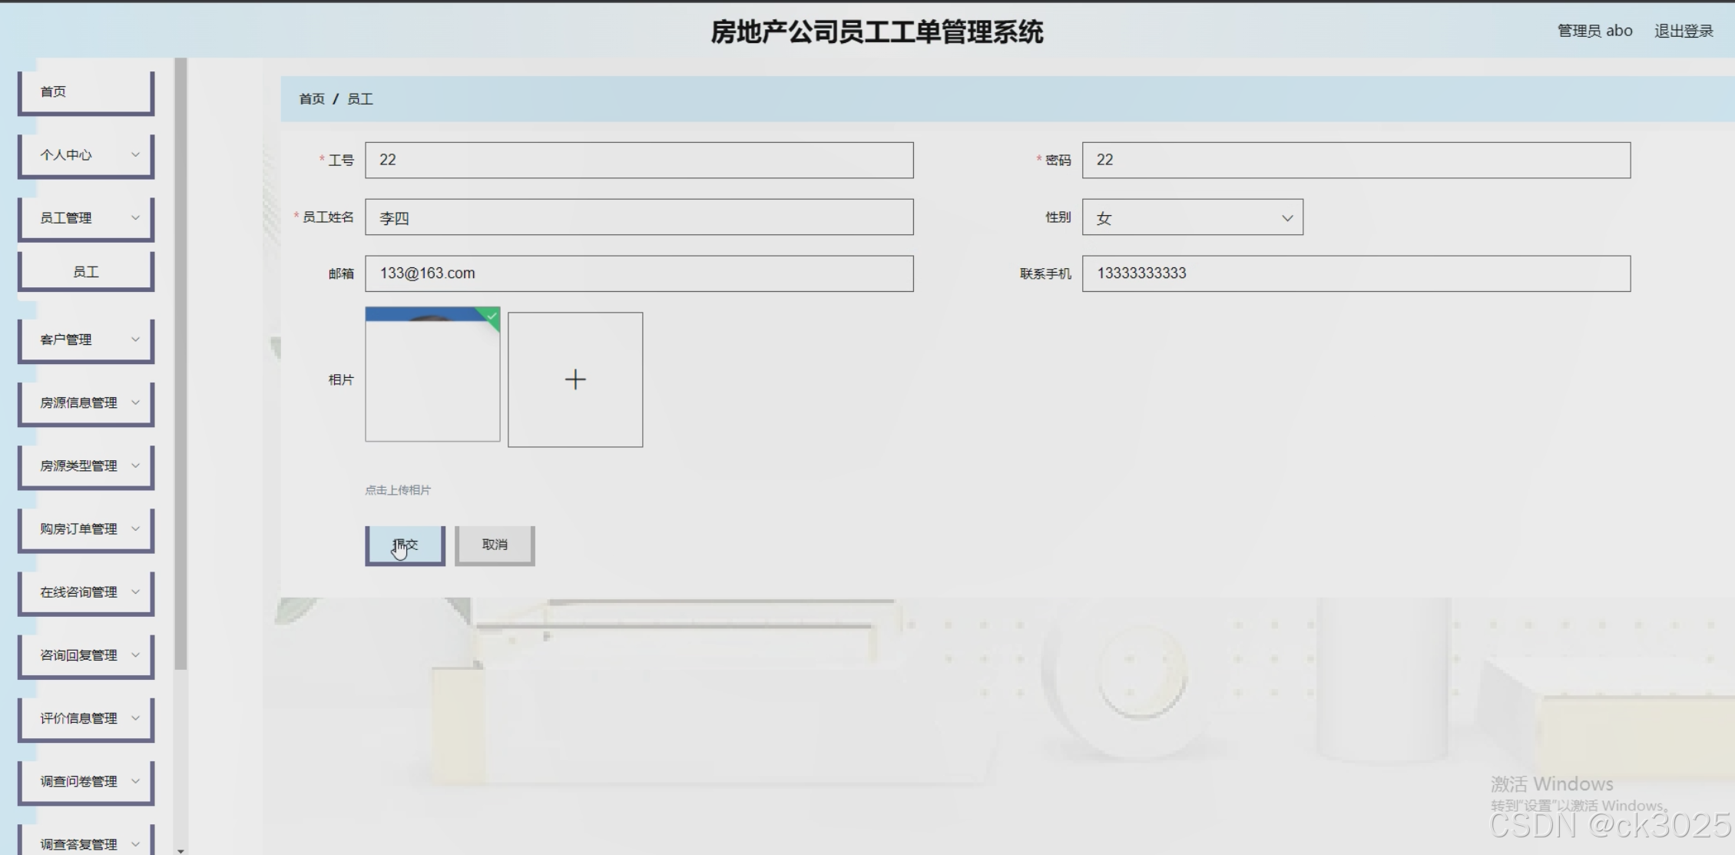Click the plus icon to upload photo
Viewport: 1735px width, 855px height.
pos(574,379)
